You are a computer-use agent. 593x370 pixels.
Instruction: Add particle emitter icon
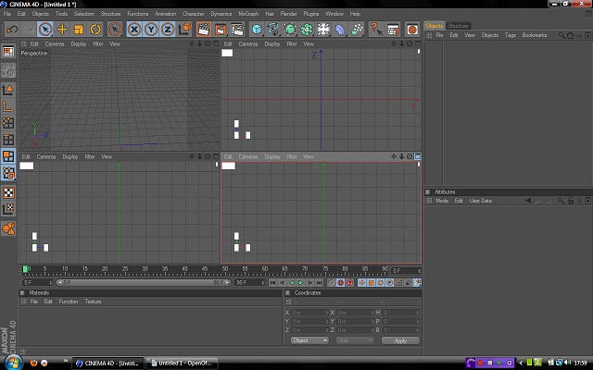357,29
